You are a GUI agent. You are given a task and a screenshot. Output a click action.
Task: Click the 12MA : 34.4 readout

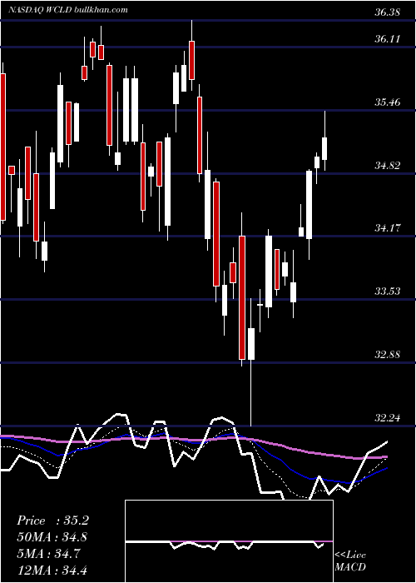(x=52, y=570)
